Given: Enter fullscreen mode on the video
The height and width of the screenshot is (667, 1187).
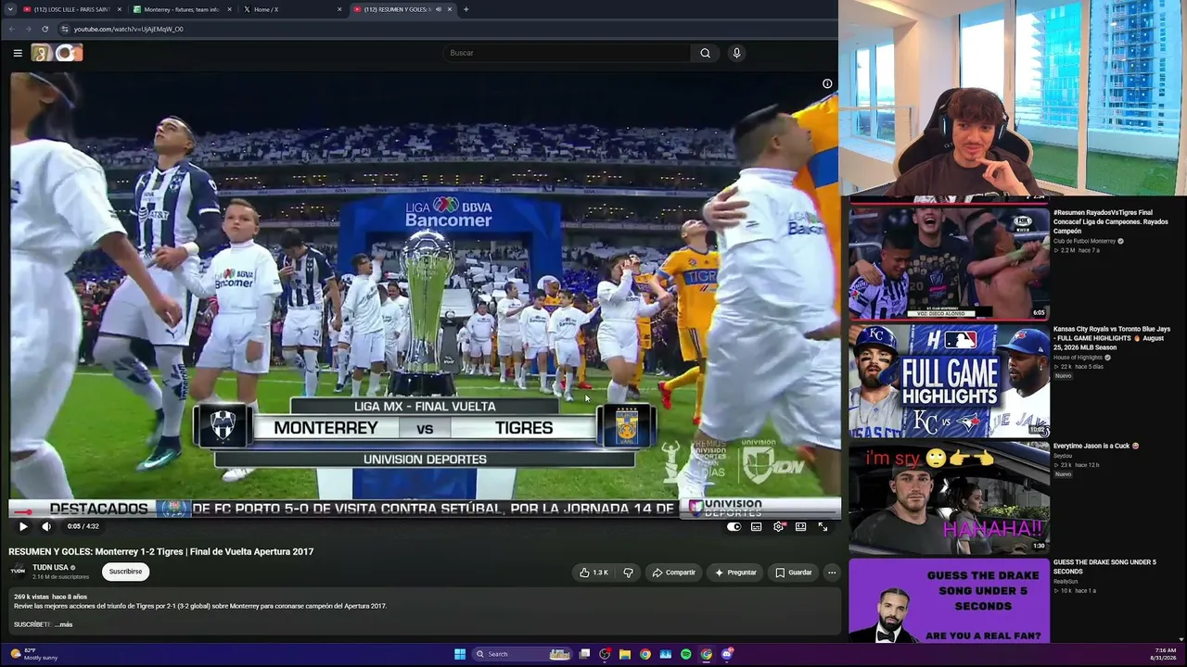Looking at the screenshot, I should (823, 526).
